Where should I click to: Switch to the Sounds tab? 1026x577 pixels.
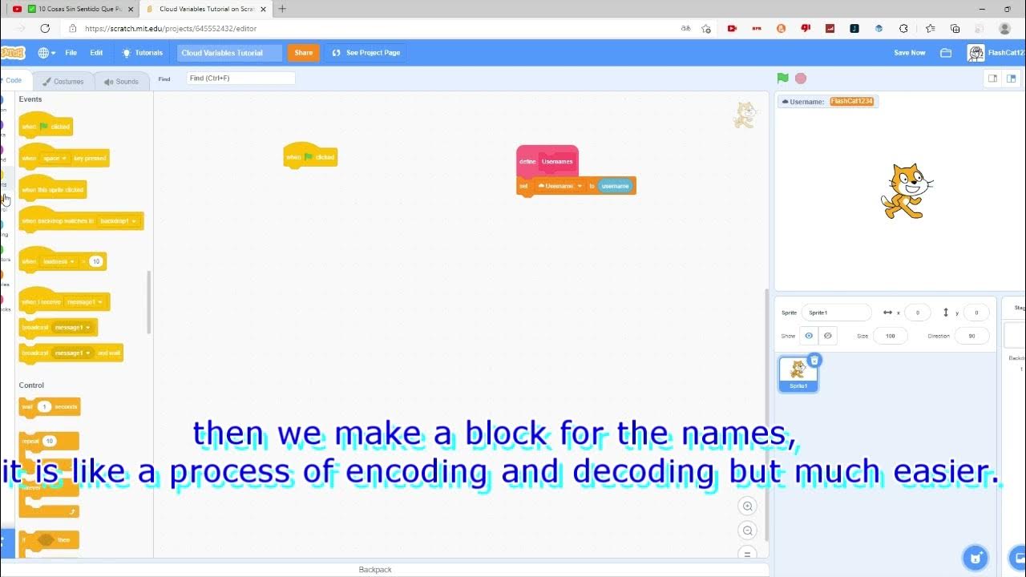click(121, 81)
